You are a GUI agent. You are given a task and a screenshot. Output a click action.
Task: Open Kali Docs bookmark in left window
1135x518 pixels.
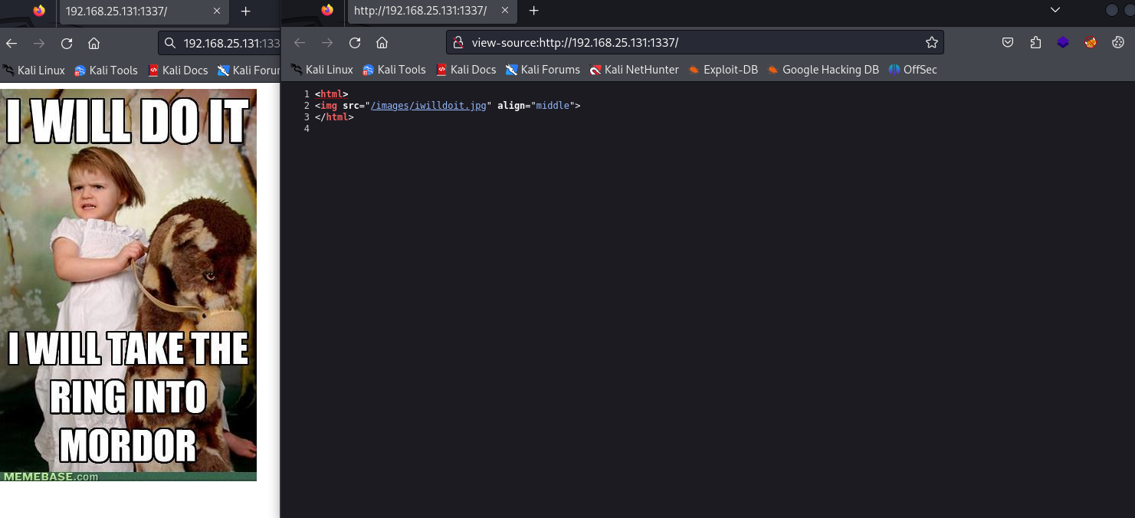pyautogui.click(x=178, y=70)
